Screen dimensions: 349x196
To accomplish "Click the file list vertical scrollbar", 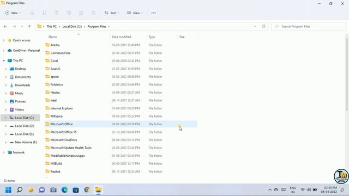I will tap(347, 75).
